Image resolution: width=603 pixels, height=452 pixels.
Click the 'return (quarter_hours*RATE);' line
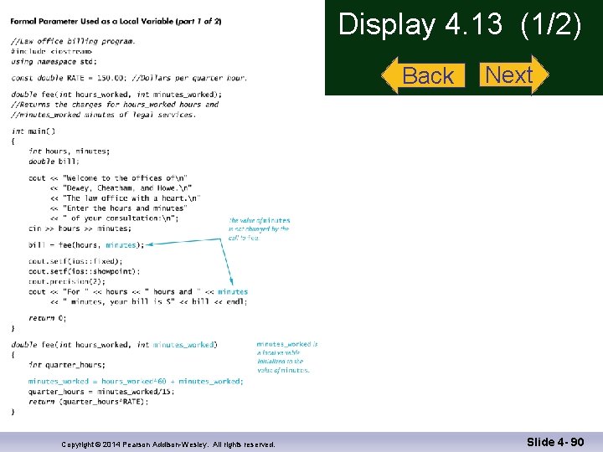89,402
